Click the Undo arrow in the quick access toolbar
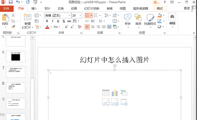 18,2
